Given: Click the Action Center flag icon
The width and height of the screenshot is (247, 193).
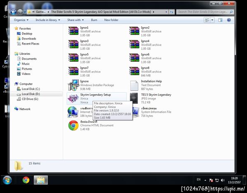Looking at the screenshot, I should point(211,180).
